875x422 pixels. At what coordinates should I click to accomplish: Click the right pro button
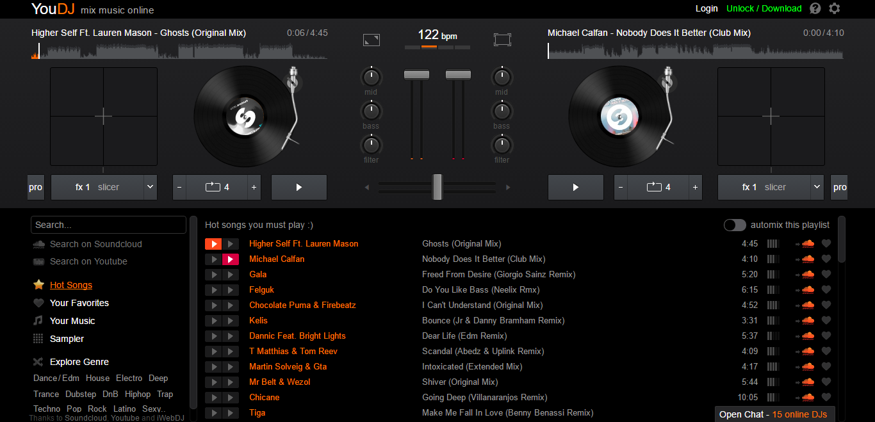tap(839, 188)
